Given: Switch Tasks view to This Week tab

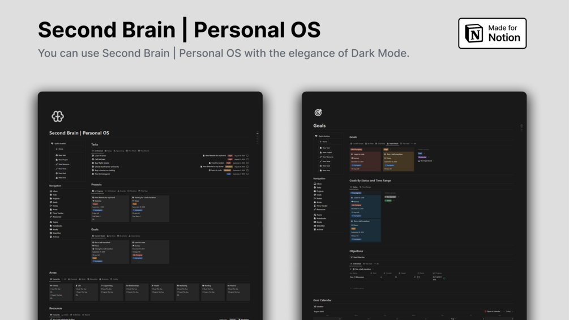Looking at the screenshot, I should (x=131, y=151).
